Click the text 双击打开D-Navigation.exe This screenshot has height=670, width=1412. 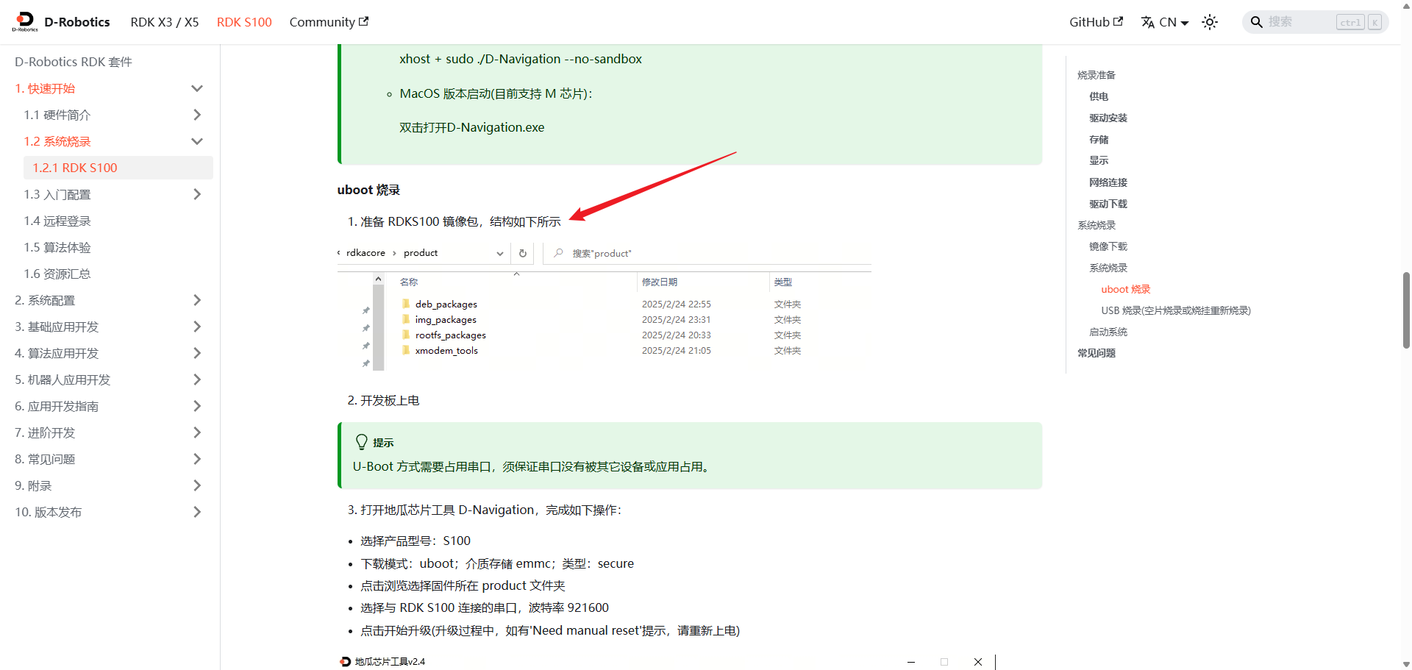pos(472,127)
